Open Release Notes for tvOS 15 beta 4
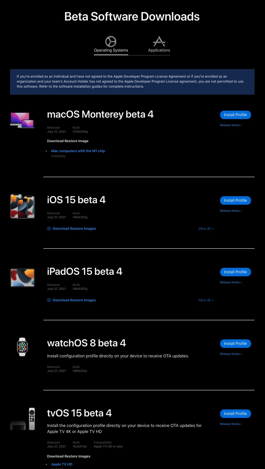The image size is (265, 469). (231, 424)
